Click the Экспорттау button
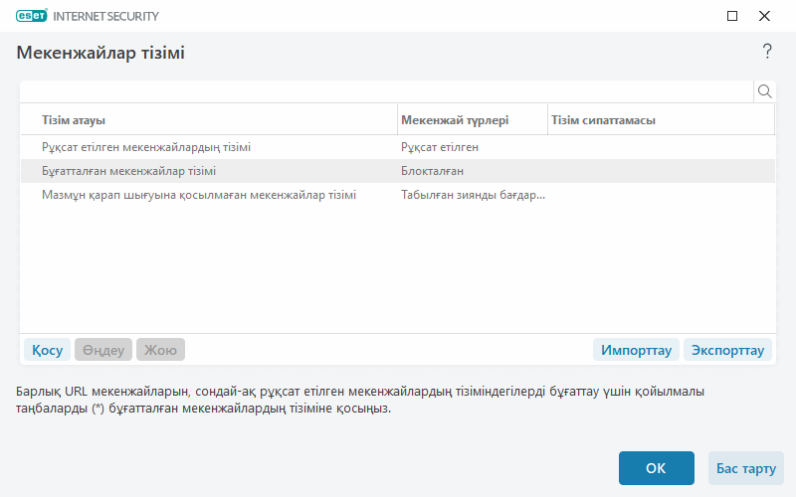The width and height of the screenshot is (796, 497). coord(727,350)
